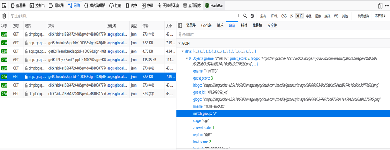The width and height of the screenshot is (390, 150).
Task: Open the 存储 storage panel
Action: pyautogui.click(x=147, y=6)
